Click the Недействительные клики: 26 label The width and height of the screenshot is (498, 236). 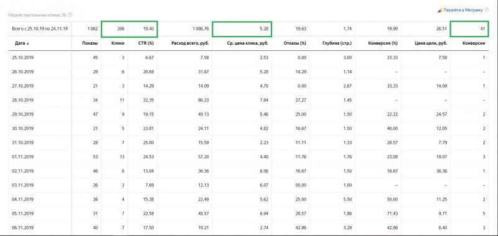click(x=37, y=15)
